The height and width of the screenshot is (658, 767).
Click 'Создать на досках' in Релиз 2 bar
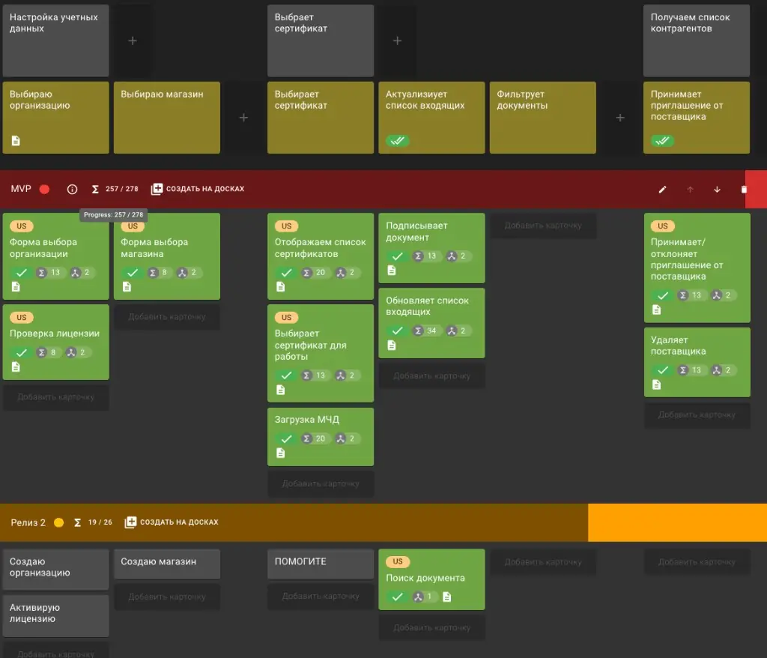[172, 522]
